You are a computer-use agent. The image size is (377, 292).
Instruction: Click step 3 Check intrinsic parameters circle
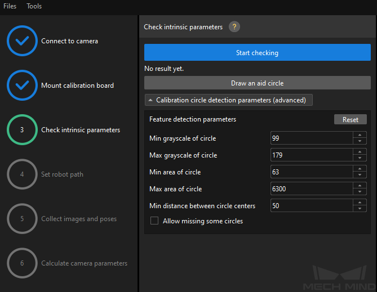click(x=22, y=129)
